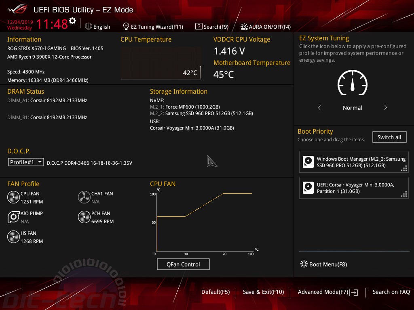Click the 11:48 clock time

(52, 24)
